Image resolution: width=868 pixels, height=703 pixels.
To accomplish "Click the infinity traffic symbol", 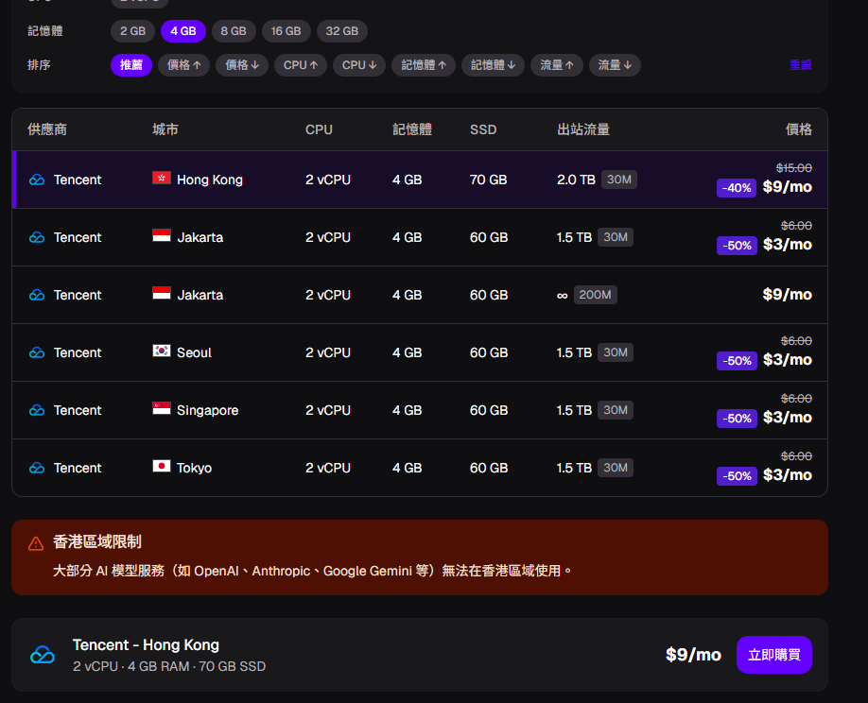I will tap(562, 296).
